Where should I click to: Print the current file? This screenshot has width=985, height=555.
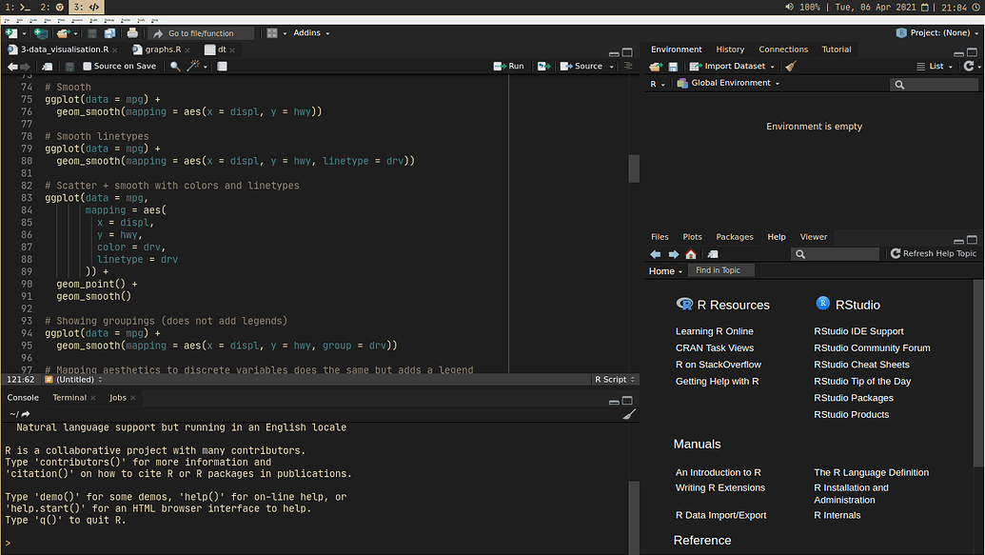132,33
